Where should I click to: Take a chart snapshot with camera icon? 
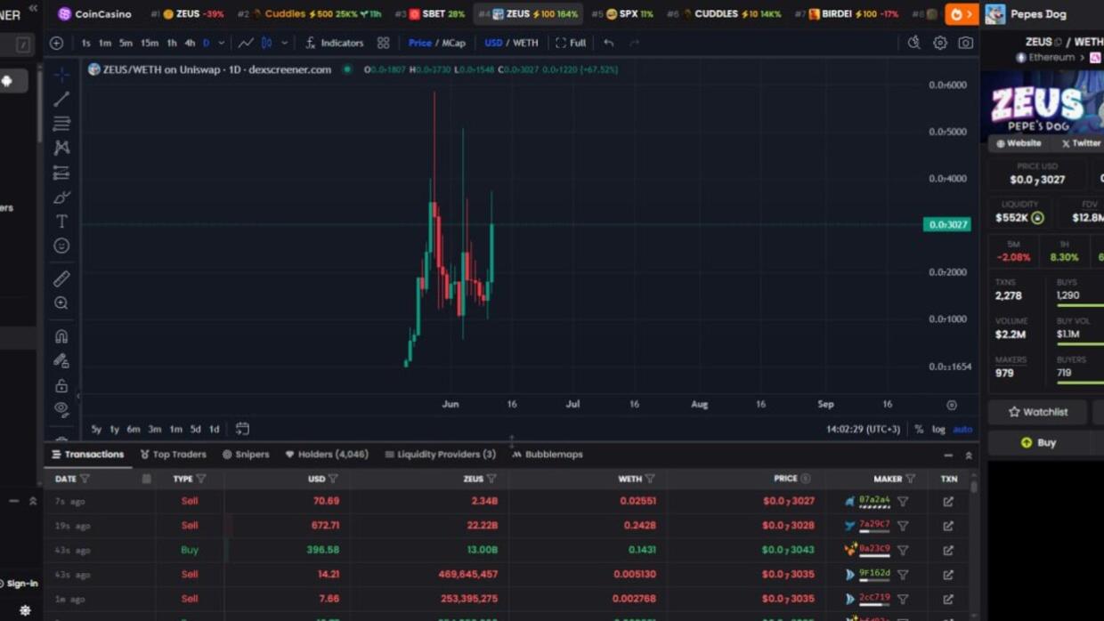965,43
